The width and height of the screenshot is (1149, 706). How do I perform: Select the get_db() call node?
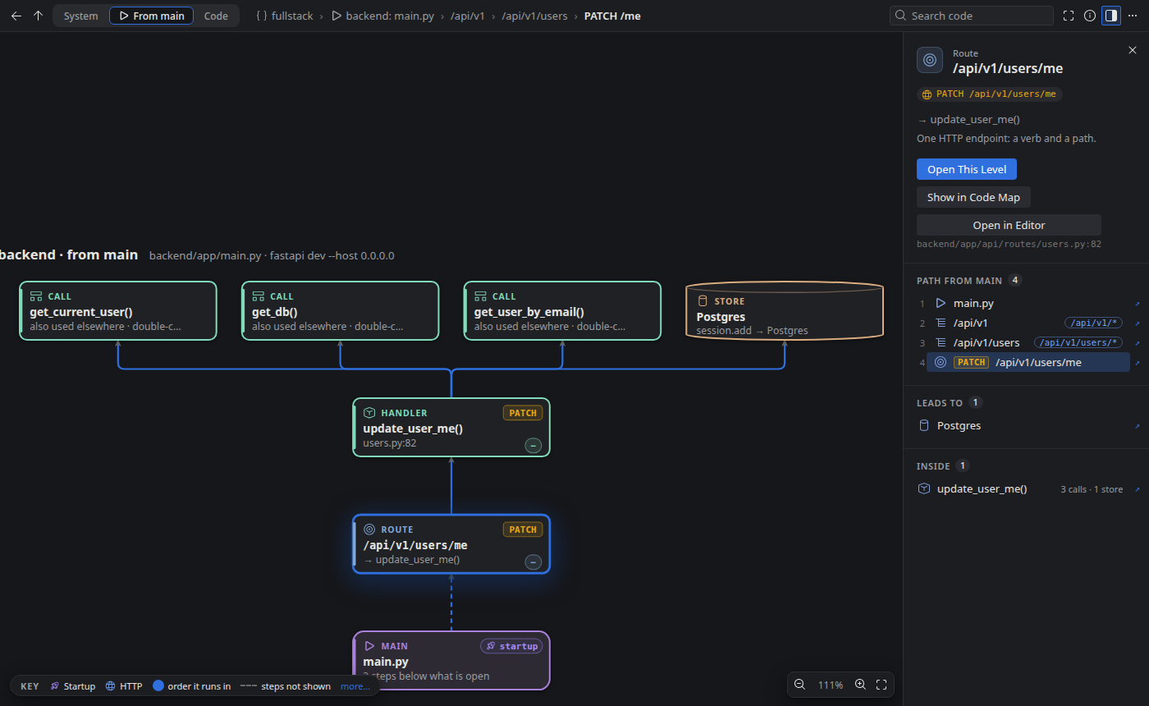pyautogui.click(x=341, y=310)
